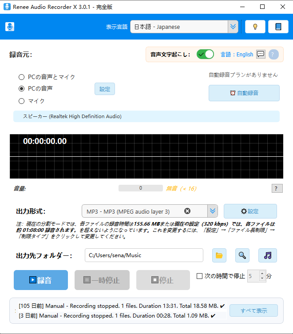The width and height of the screenshot is (293, 334).
Task: Open the lightbulb tips button
Action: coord(255,27)
